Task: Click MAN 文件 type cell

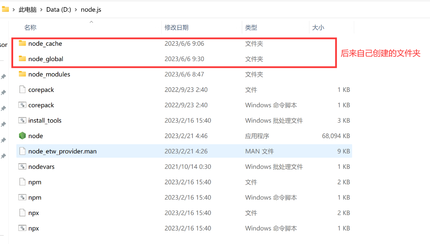Action: [259, 151]
